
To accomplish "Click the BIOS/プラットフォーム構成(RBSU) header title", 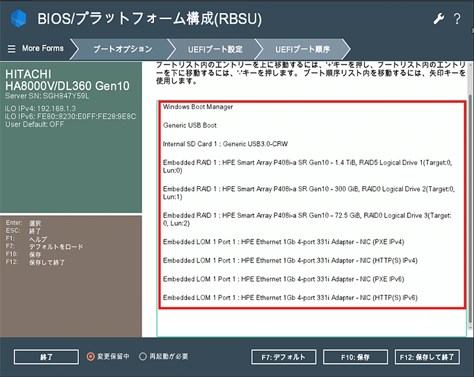I will (149, 18).
